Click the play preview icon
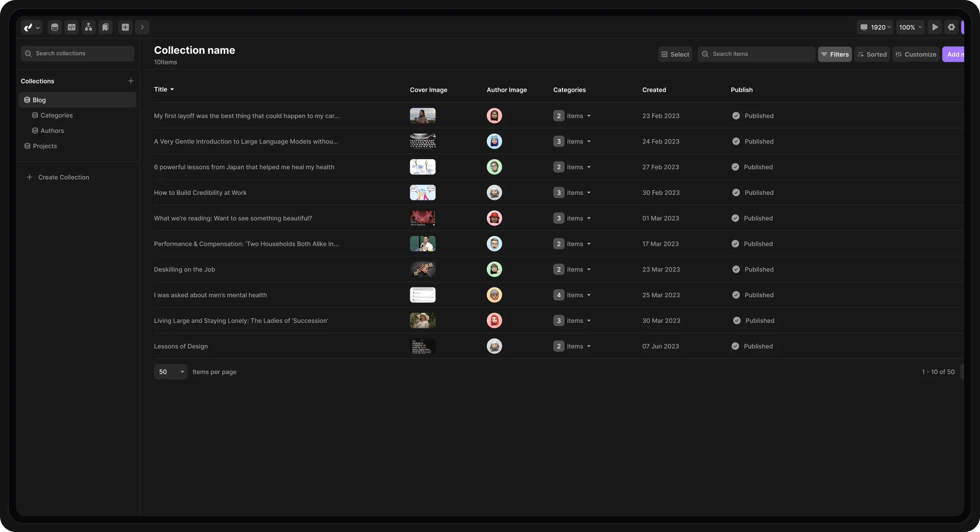The height and width of the screenshot is (532, 980). tap(935, 27)
